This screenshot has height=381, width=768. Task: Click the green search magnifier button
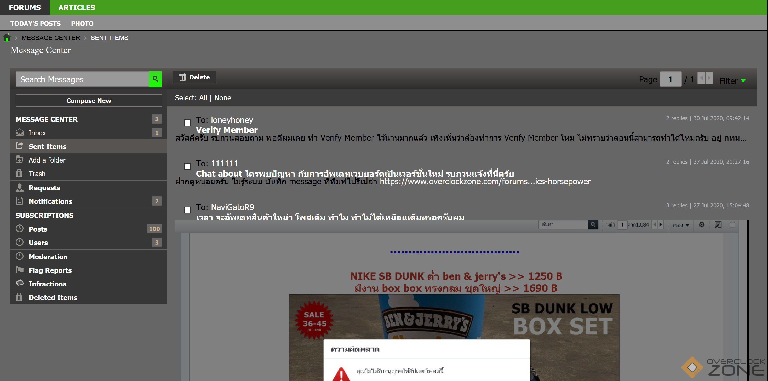pos(155,79)
